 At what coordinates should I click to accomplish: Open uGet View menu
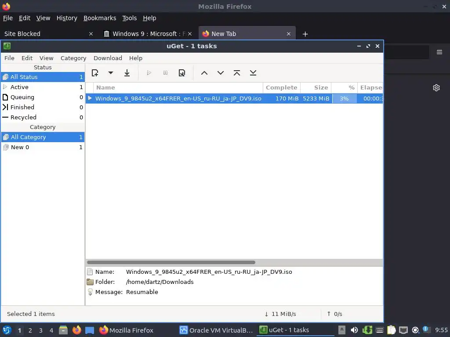[46, 58]
